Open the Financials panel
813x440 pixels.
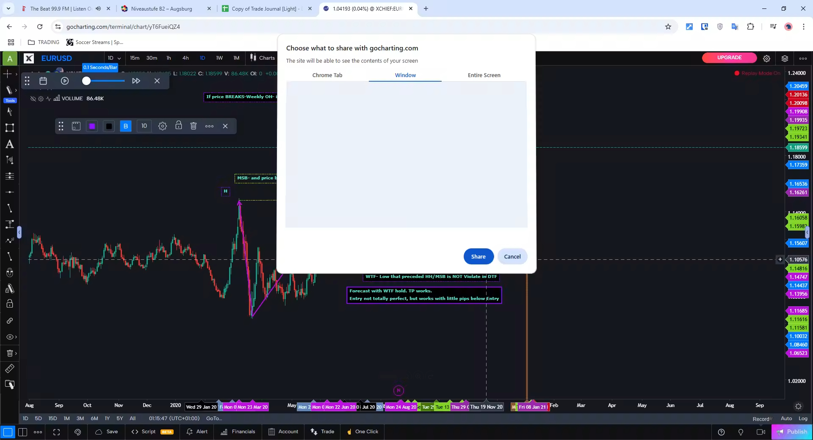point(238,432)
